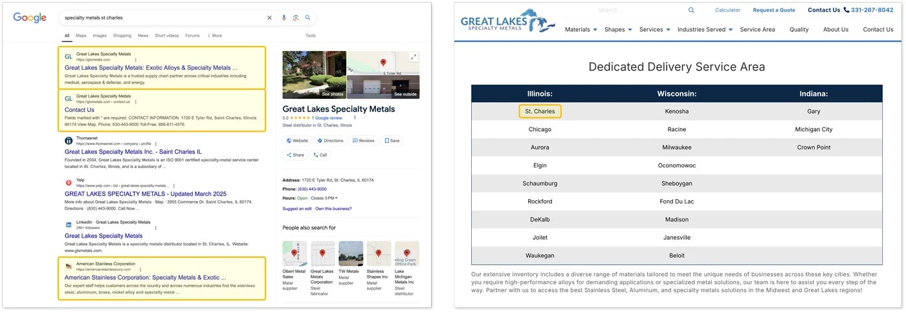The image size is (906, 312).
Task: Click the Yelp favicon in results
Action: 69,183
